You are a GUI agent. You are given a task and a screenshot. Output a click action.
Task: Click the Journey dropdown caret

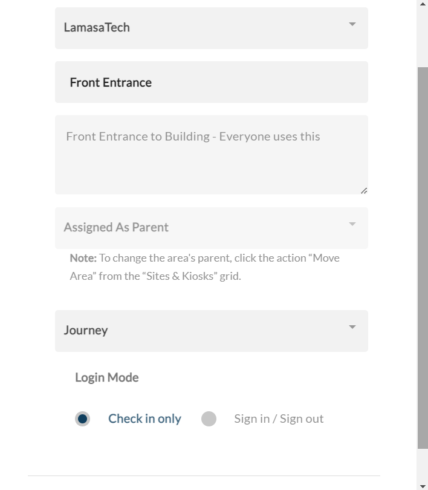pos(352,328)
